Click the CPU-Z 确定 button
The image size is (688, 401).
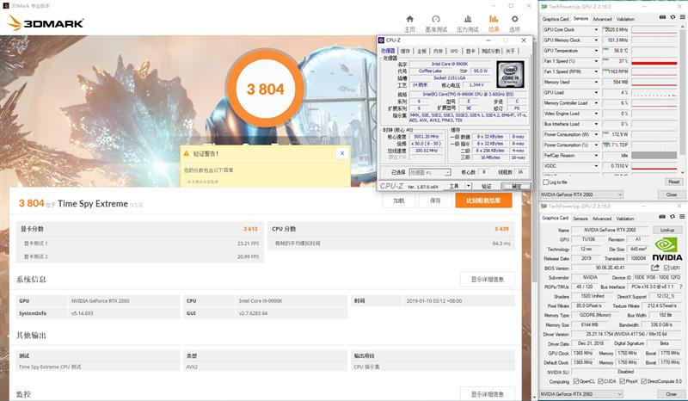point(516,186)
